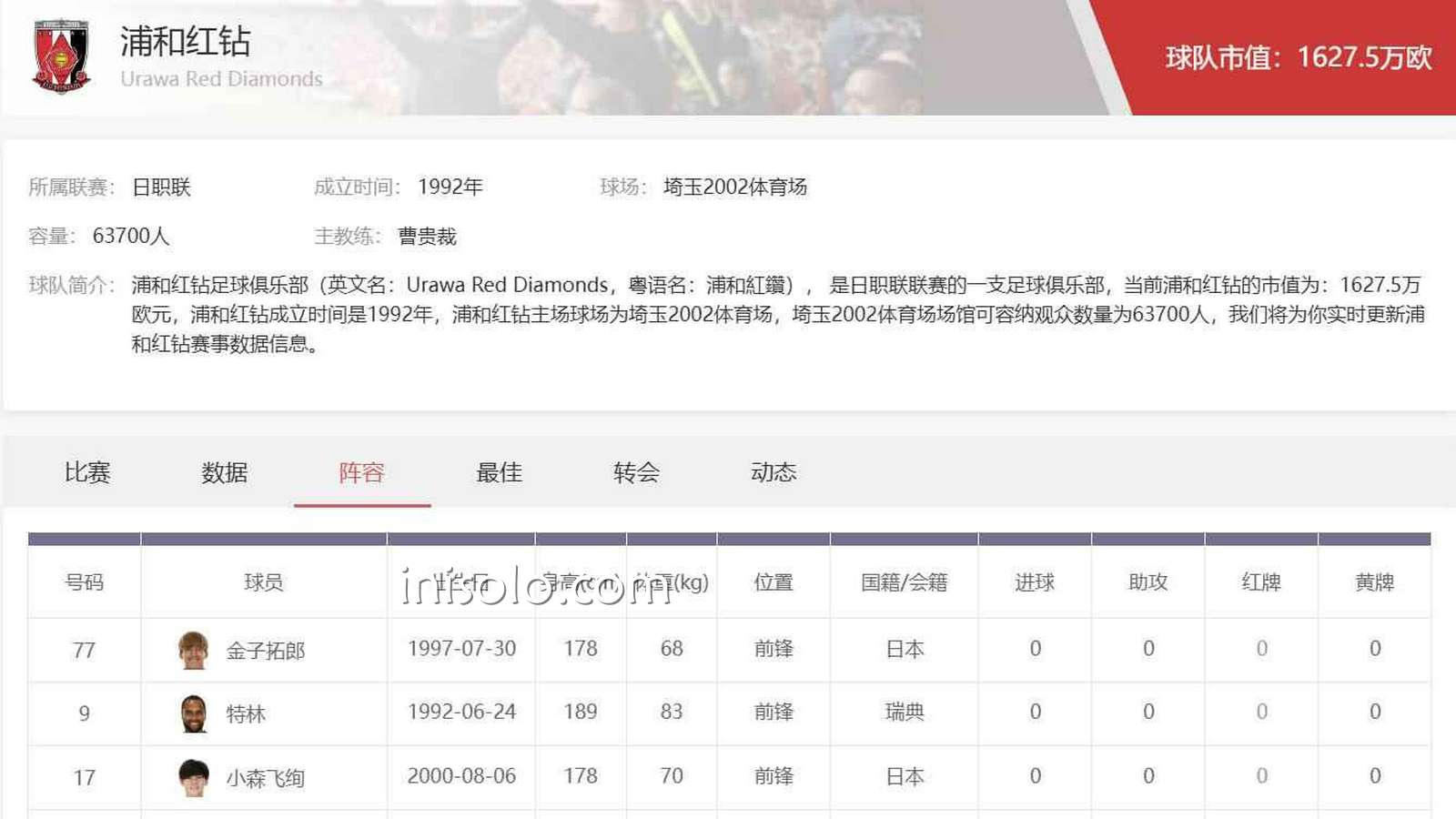
Task: Click weight 70 in 小森飞绚 row
Action: [x=672, y=776]
